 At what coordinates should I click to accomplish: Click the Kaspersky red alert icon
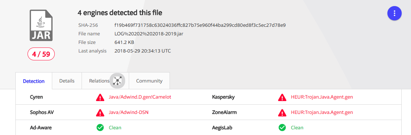[x=282, y=97]
